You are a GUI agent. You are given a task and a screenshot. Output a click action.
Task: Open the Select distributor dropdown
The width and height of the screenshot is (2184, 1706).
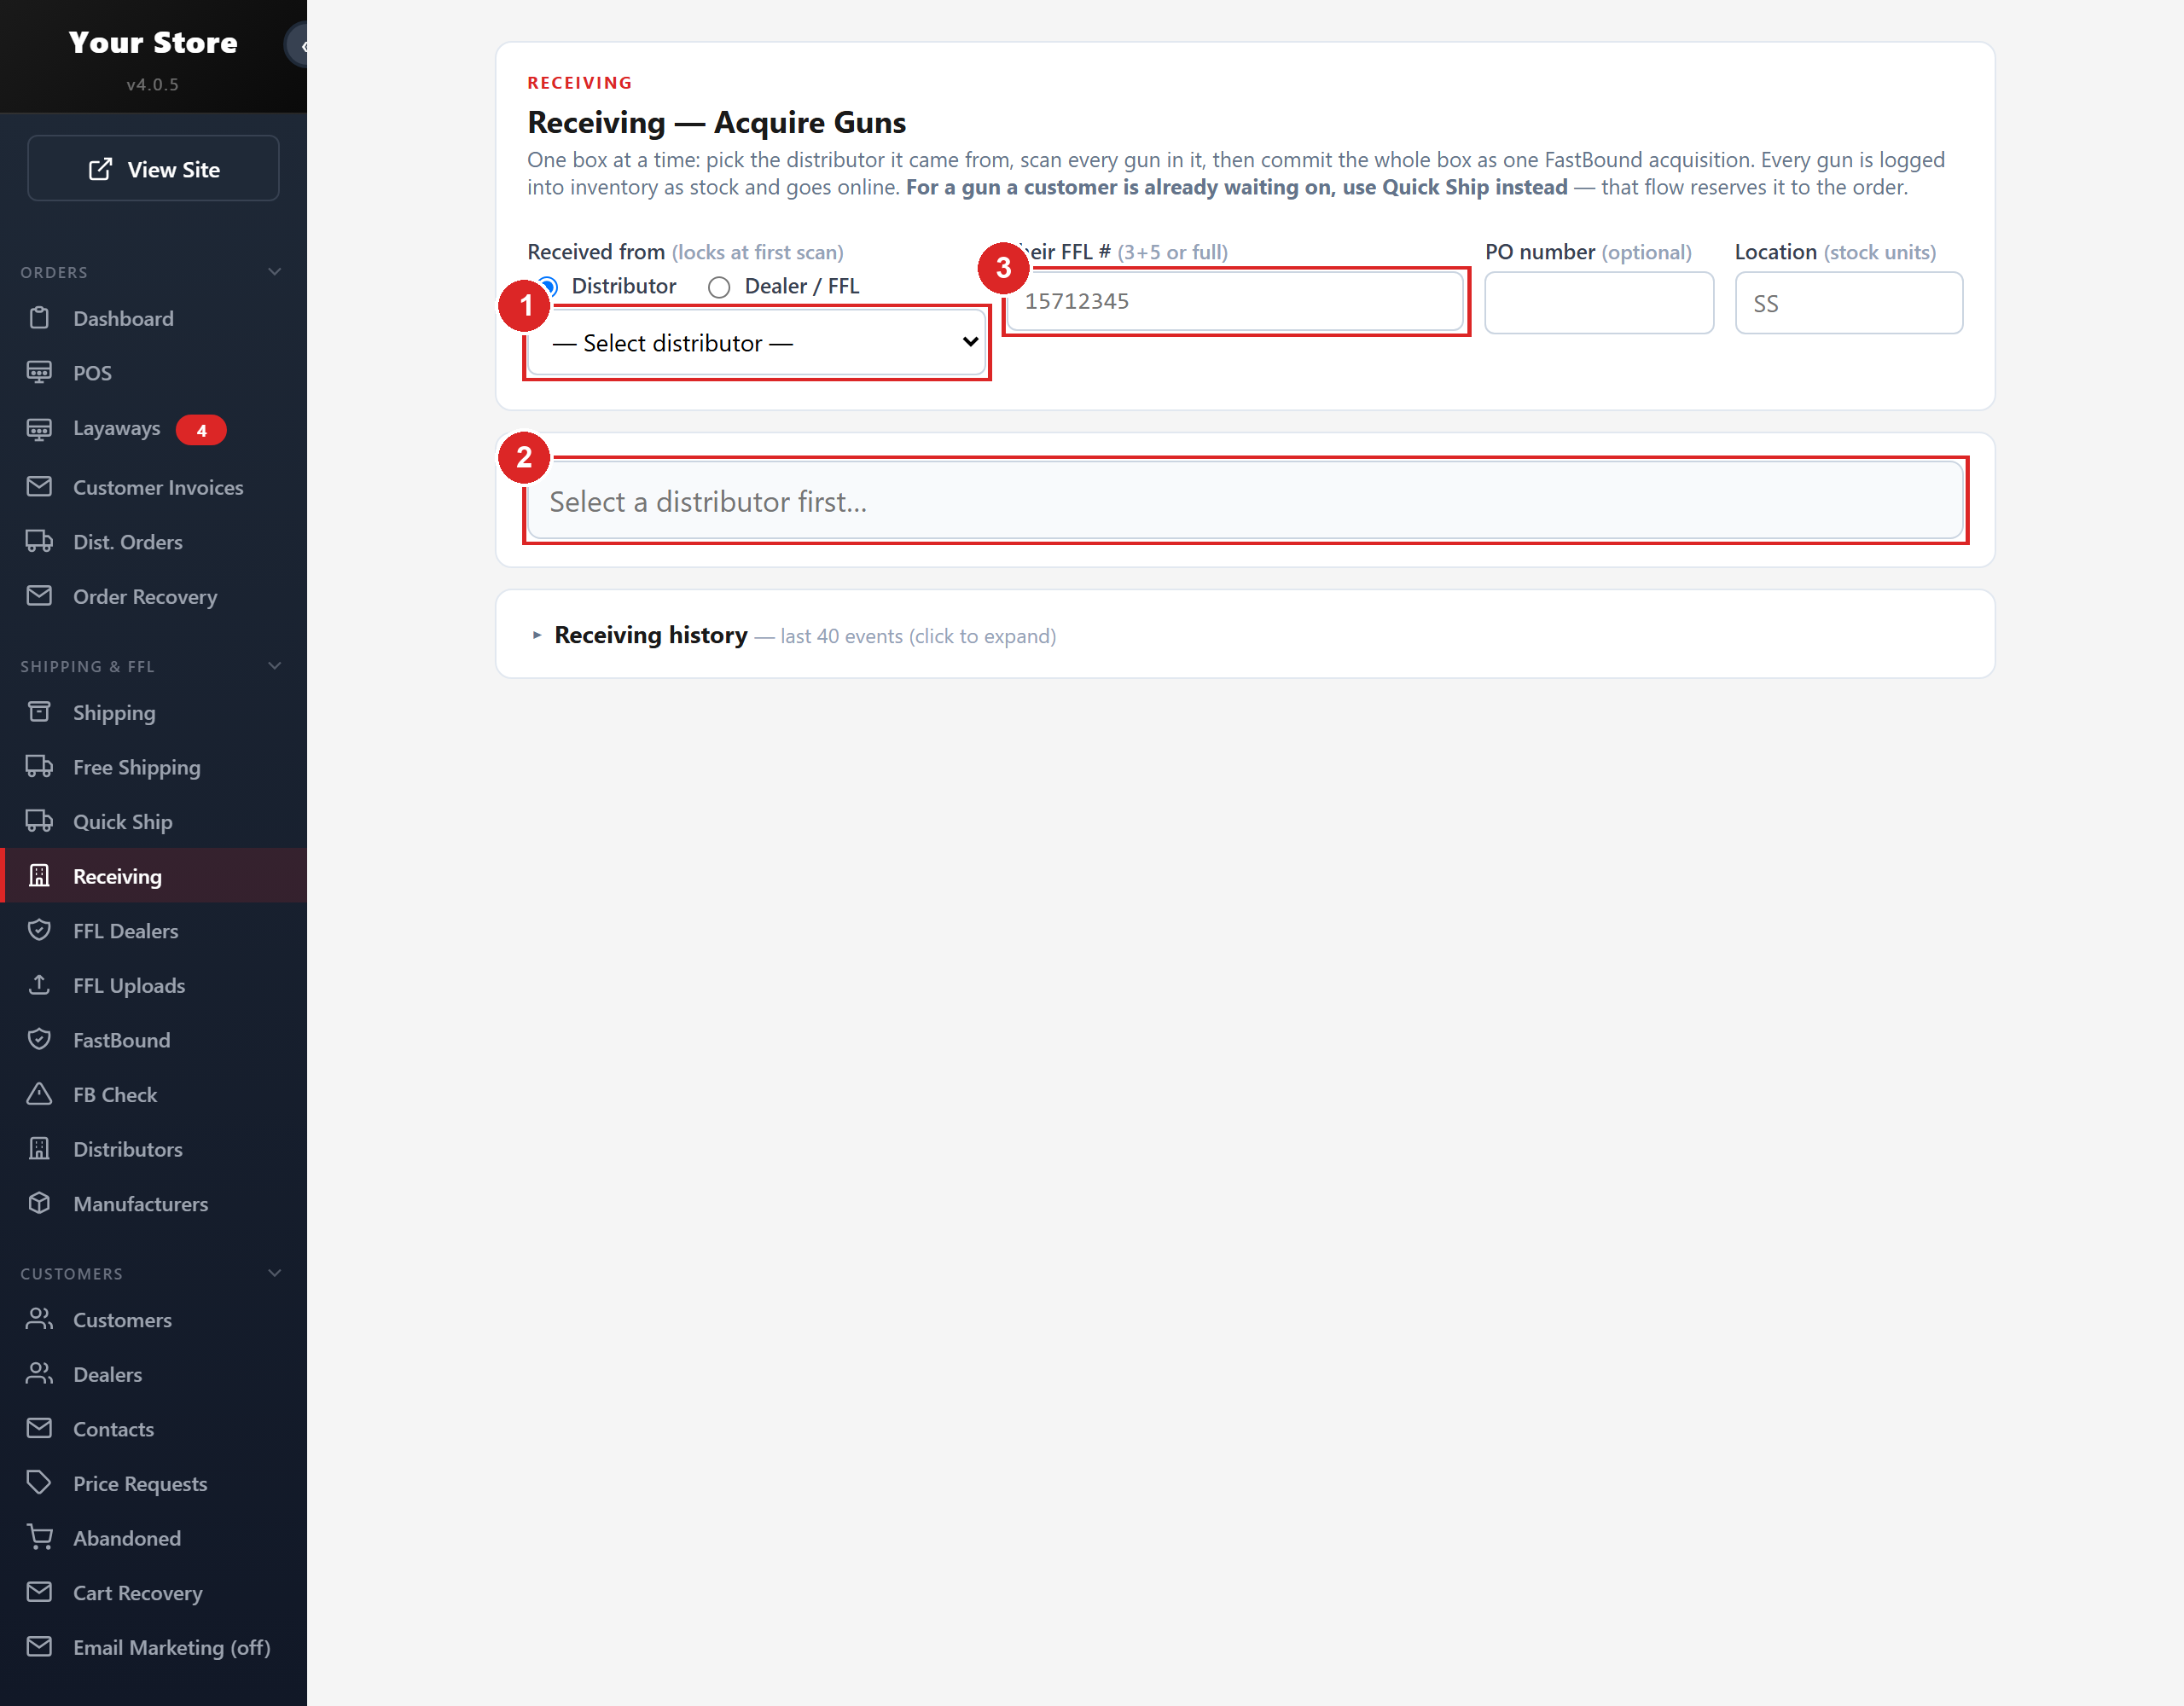coord(757,343)
